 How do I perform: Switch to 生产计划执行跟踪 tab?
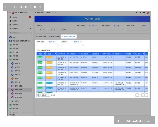41,37
